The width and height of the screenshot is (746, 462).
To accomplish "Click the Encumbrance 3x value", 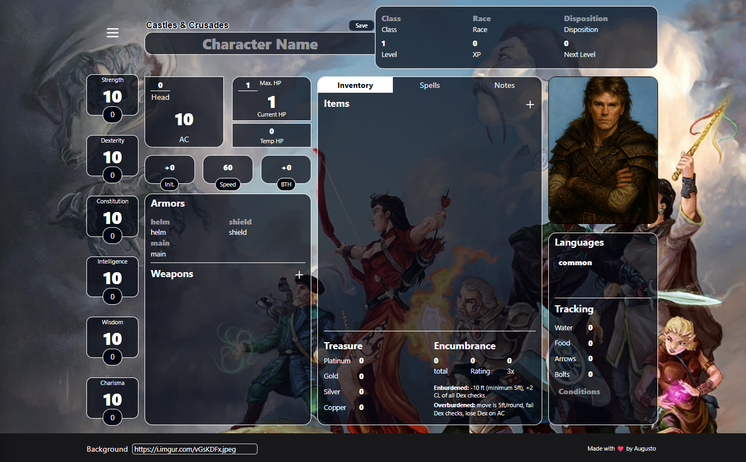I will pos(509,361).
